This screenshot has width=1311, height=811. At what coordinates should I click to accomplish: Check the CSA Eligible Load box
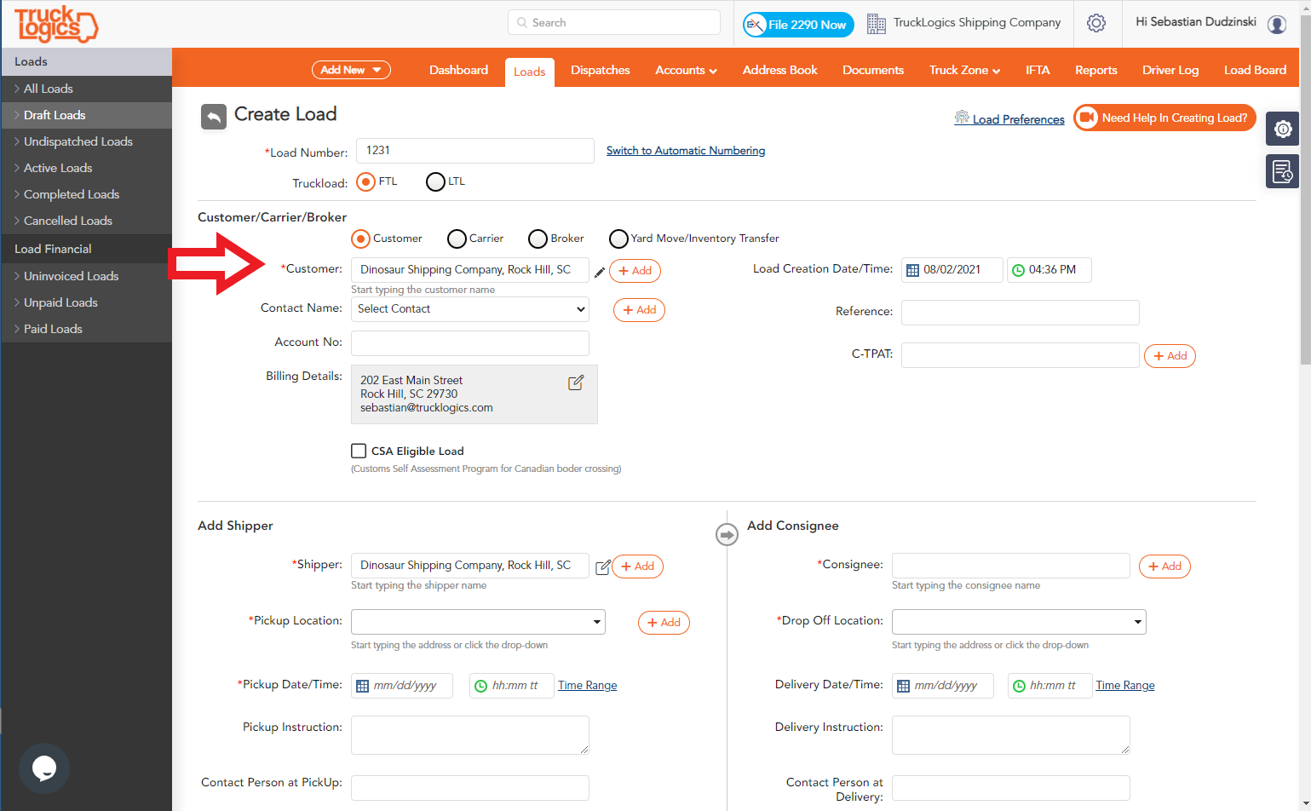(x=359, y=451)
